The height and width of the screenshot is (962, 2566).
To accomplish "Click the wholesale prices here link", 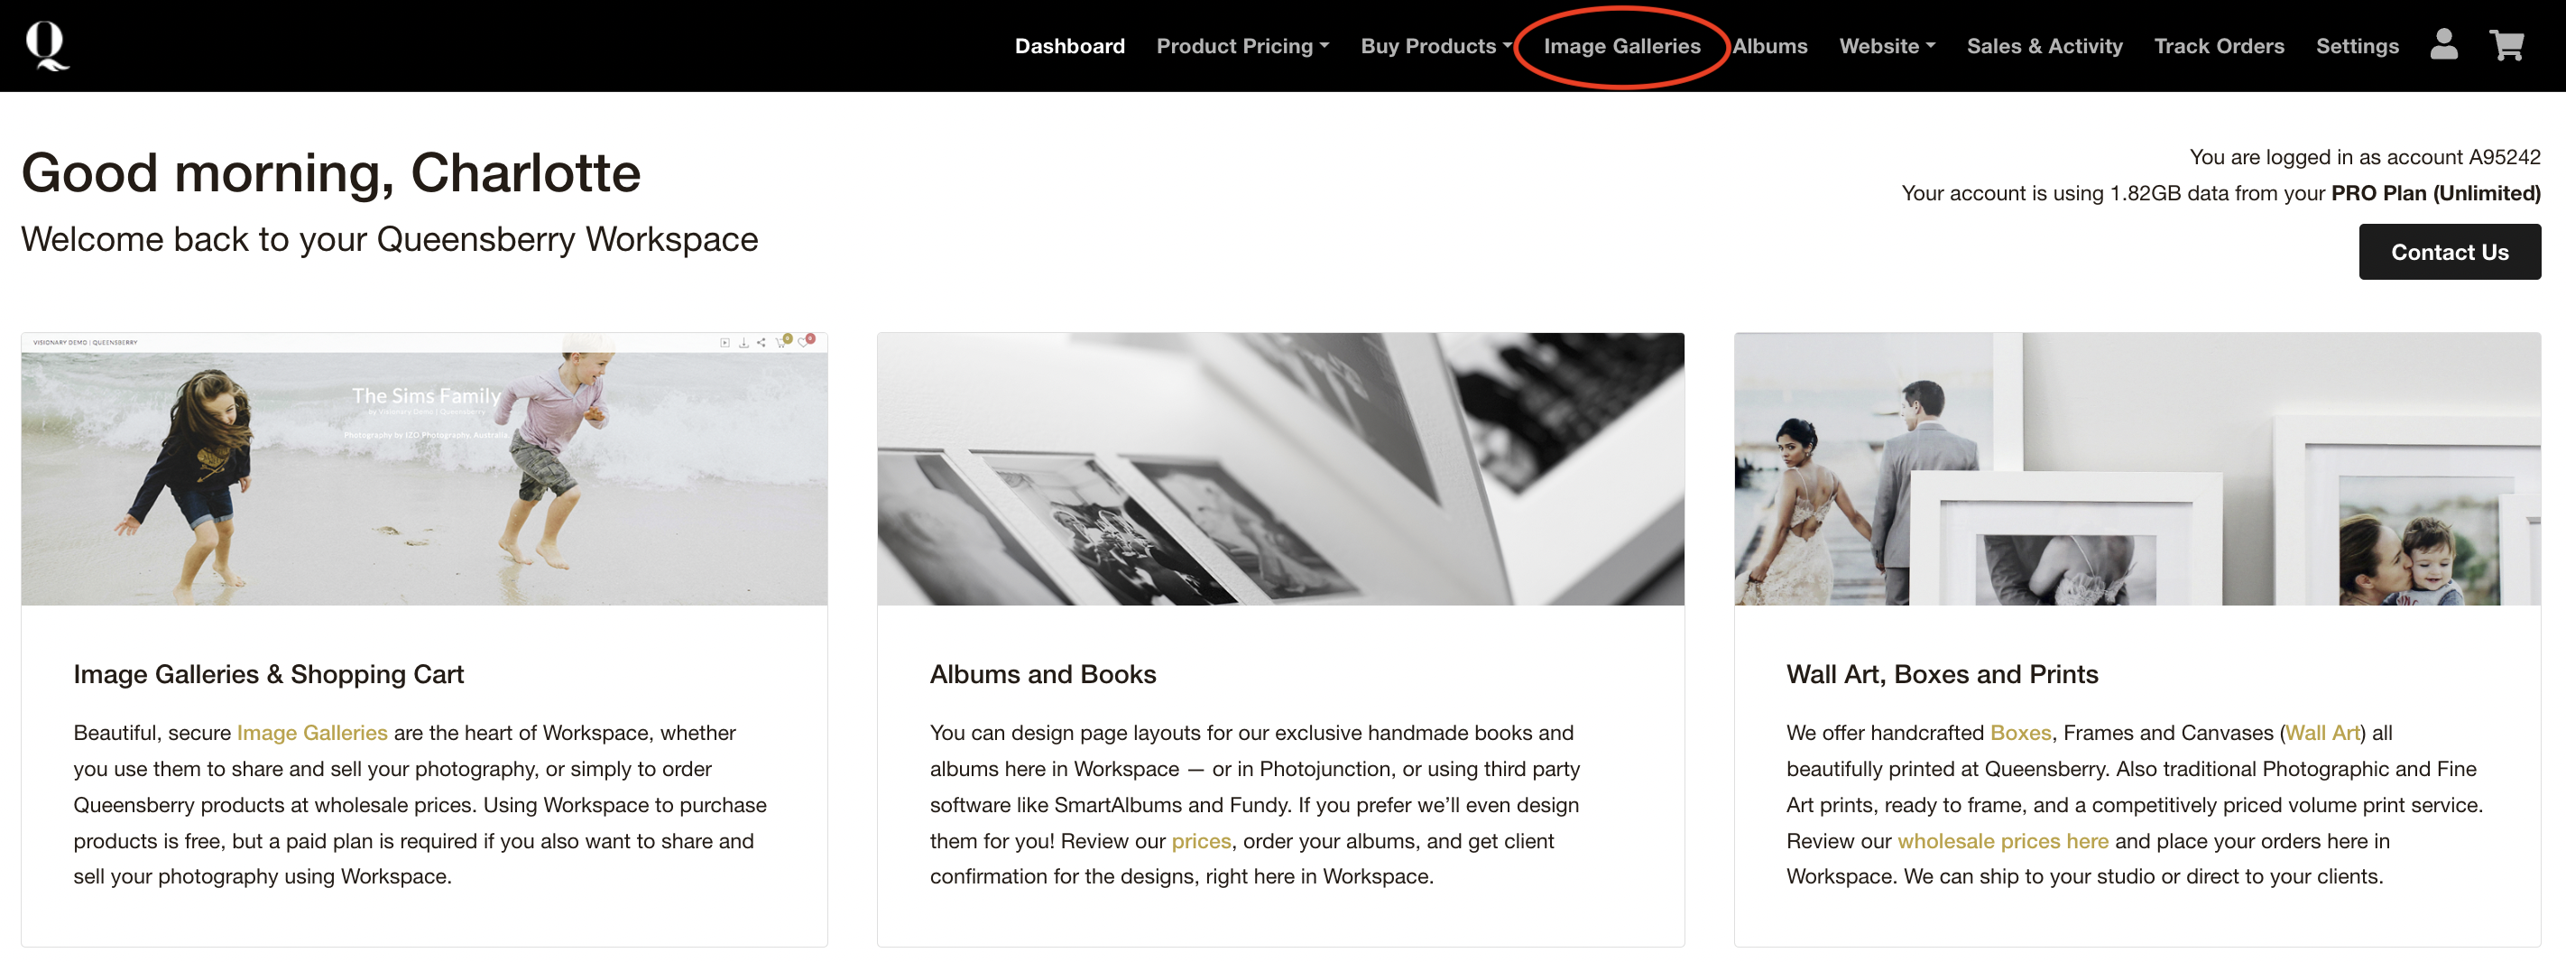I will pyautogui.click(x=2002, y=841).
